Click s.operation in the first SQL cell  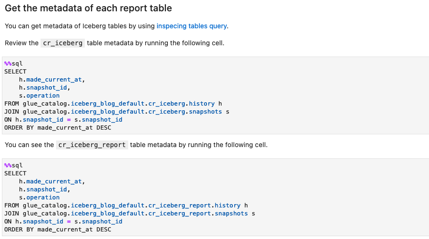coord(39,96)
